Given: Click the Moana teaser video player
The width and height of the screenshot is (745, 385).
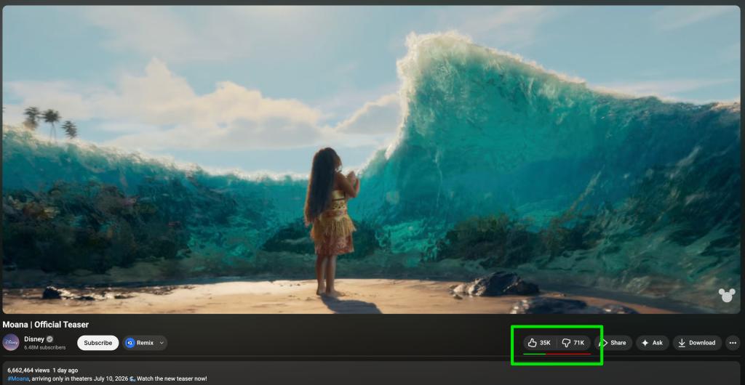Looking at the screenshot, I should tap(371, 160).
